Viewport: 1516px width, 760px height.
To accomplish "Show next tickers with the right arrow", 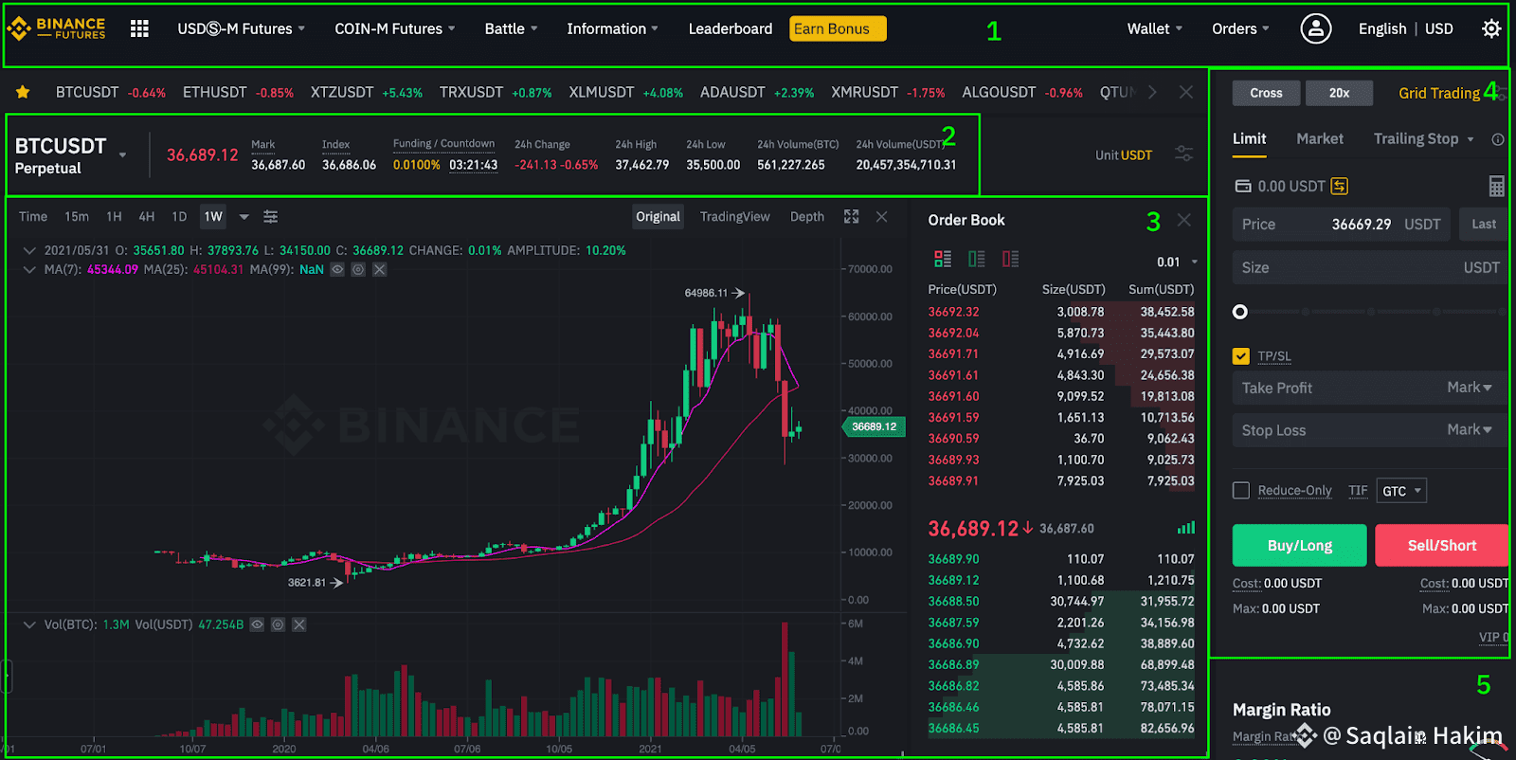I will 1152,92.
